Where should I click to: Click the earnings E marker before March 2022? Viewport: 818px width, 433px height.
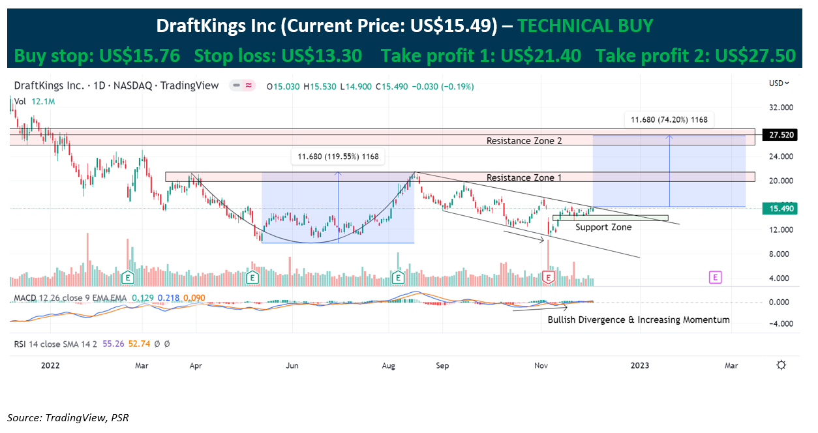coord(129,278)
